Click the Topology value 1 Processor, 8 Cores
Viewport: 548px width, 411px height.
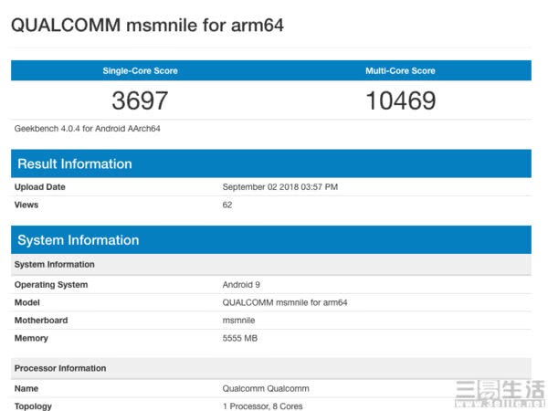(x=263, y=406)
